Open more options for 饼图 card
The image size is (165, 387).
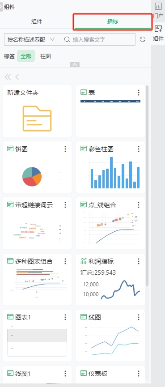coord(65,149)
